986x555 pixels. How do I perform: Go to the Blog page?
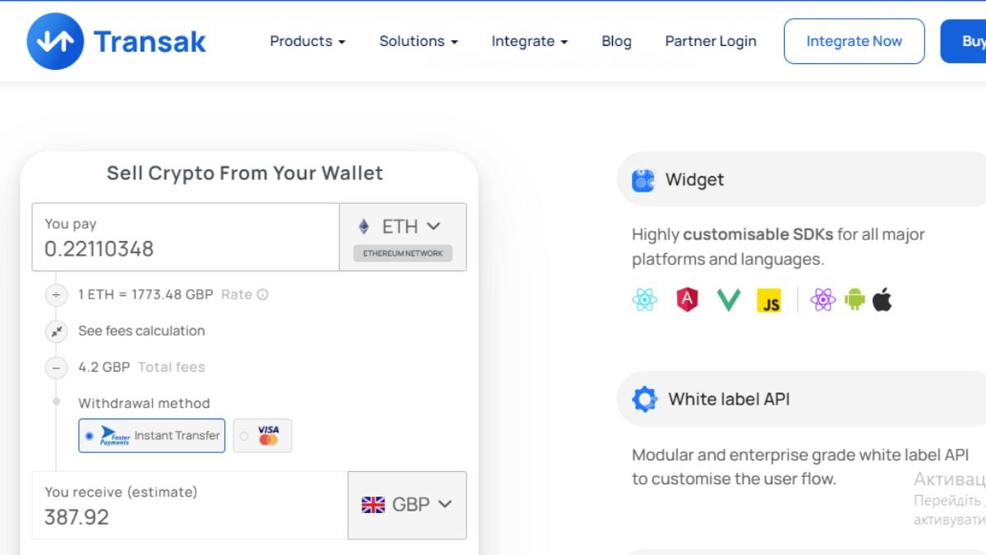click(x=616, y=41)
